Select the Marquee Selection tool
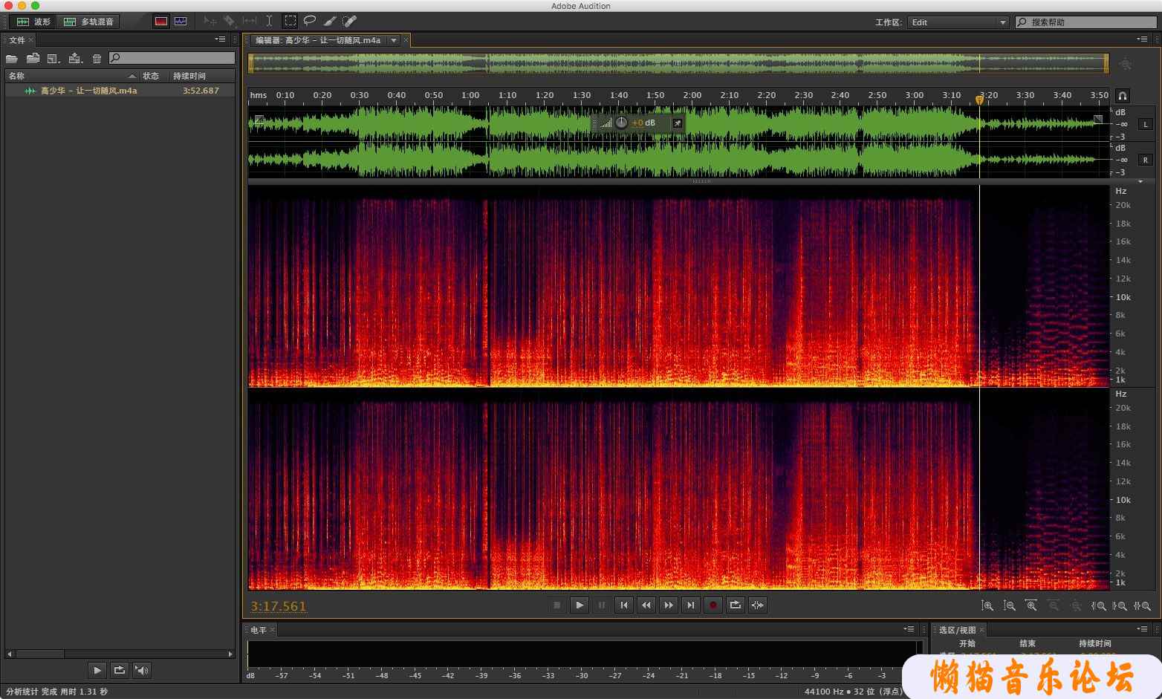The width and height of the screenshot is (1162, 699). [290, 22]
